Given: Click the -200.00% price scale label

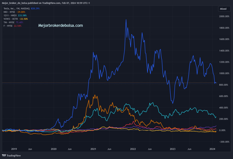Looking at the screenshot, I should click(224, 142).
